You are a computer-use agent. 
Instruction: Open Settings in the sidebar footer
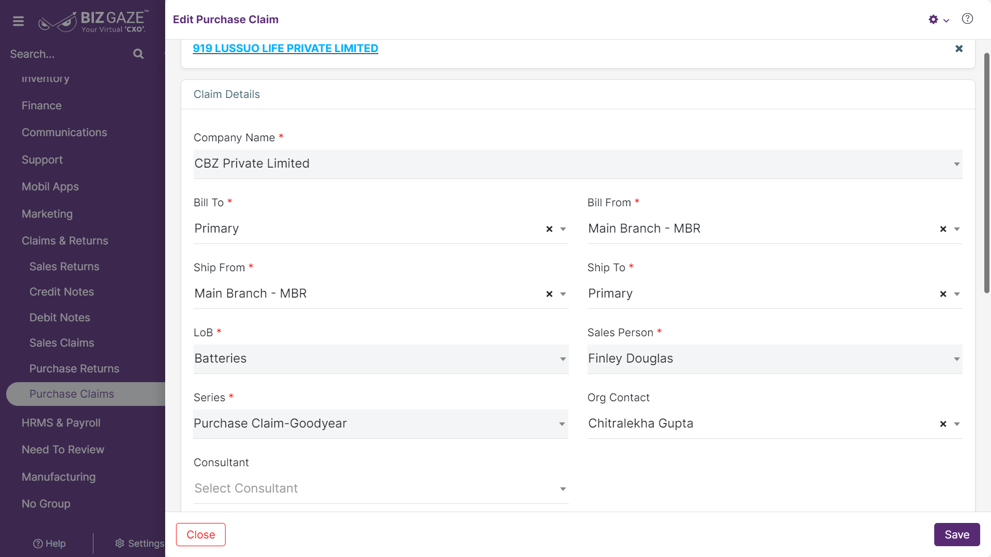pyautogui.click(x=139, y=544)
